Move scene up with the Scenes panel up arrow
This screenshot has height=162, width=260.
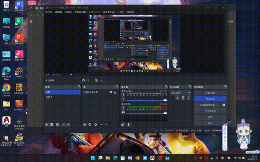pyautogui.click(x=63, y=124)
